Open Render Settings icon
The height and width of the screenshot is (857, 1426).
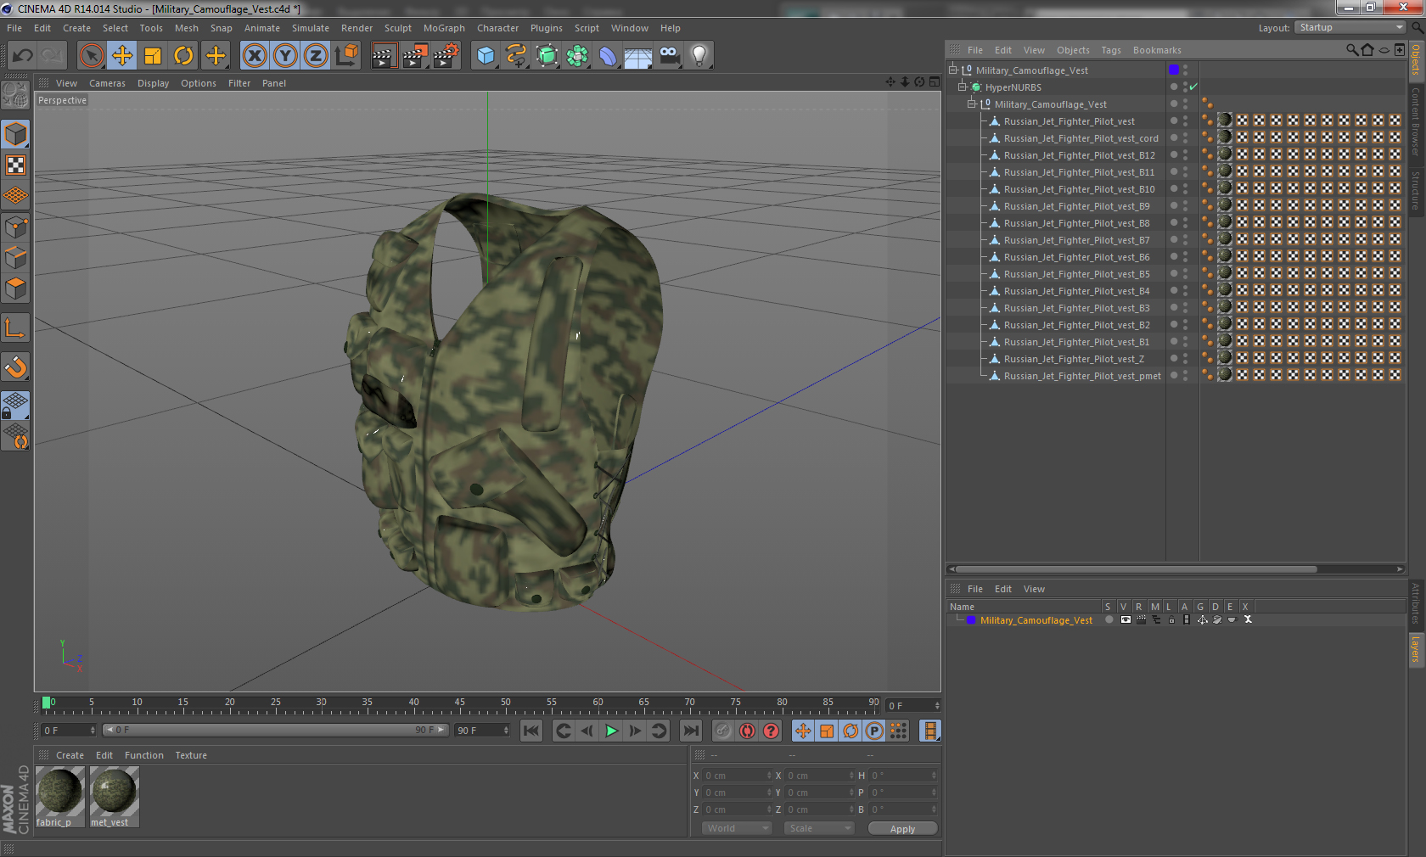(446, 56)
